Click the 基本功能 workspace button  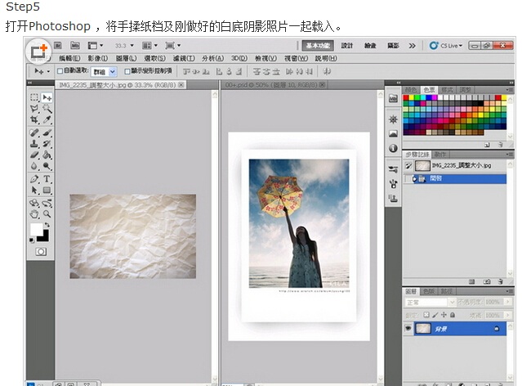click(318, 46)
